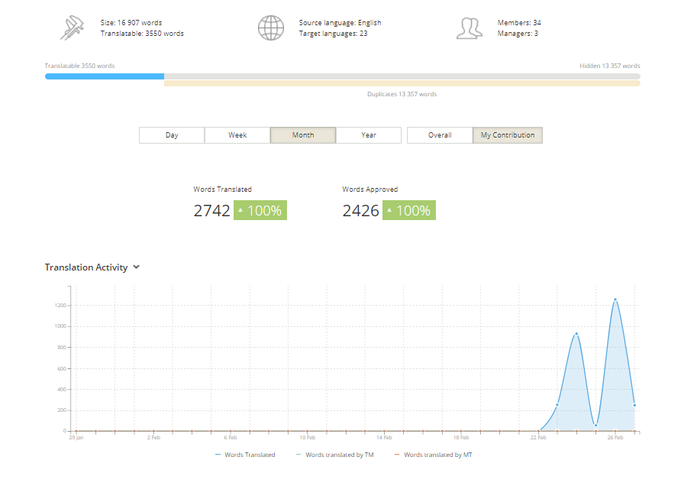684x486 pixels.
Task: Click the 600 y-axis value
Action: (62, 368)
